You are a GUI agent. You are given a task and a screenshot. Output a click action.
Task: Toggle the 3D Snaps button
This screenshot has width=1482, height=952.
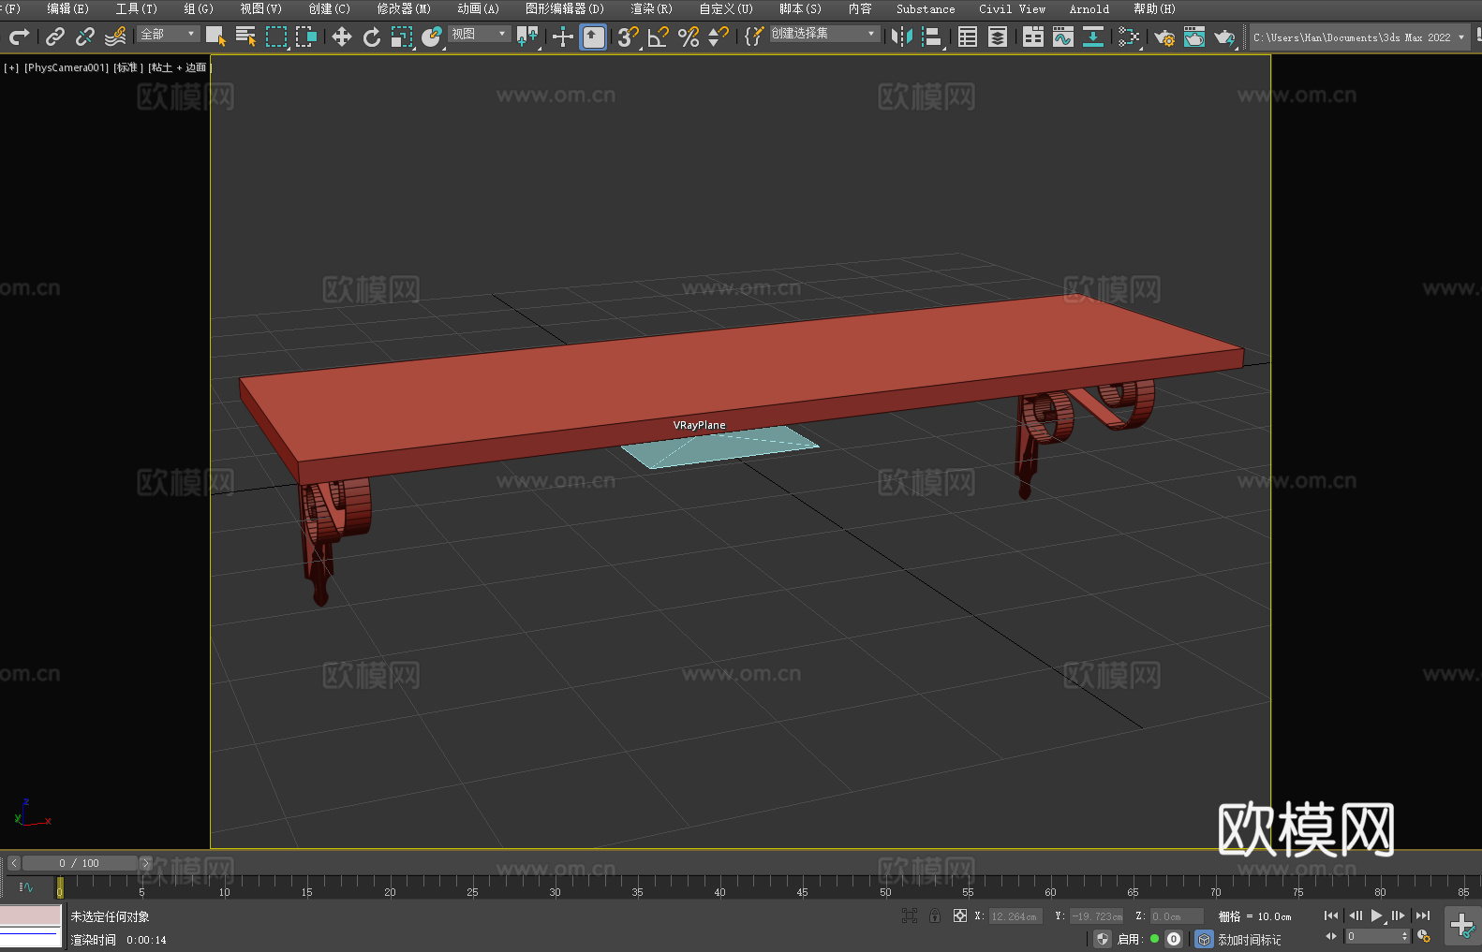[x=629, y=37]
